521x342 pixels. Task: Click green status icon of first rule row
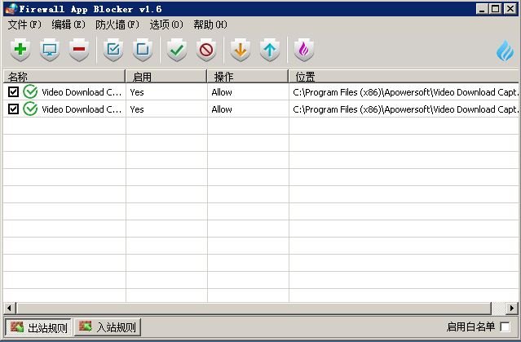tap(30, 91)
